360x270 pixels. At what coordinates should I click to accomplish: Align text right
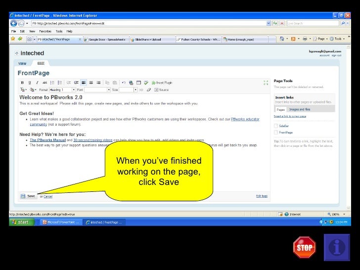coord(98,83)
